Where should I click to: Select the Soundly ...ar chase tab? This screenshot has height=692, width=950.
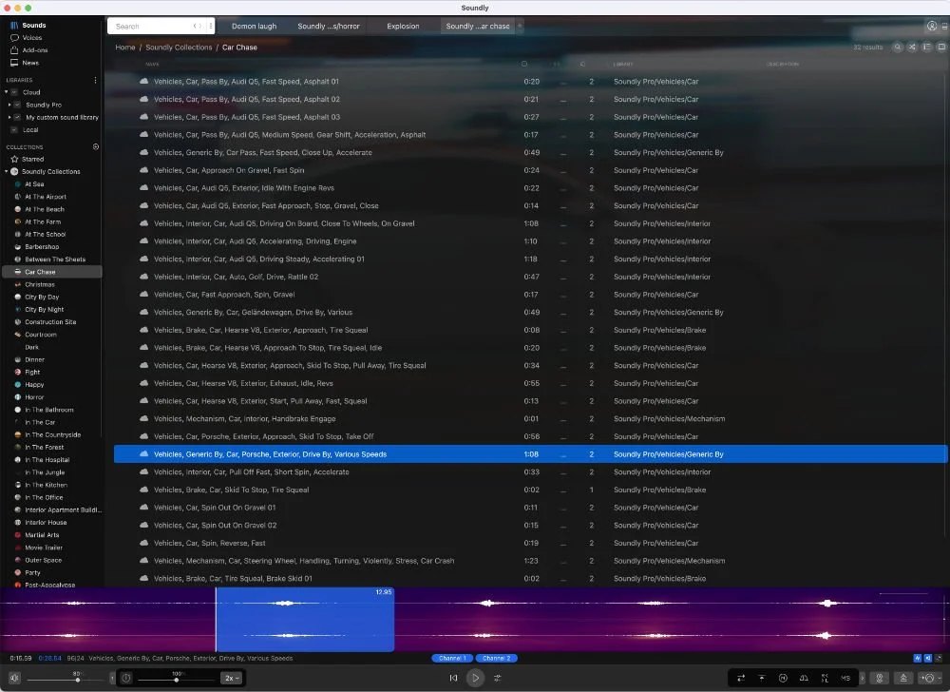[478, 26]
